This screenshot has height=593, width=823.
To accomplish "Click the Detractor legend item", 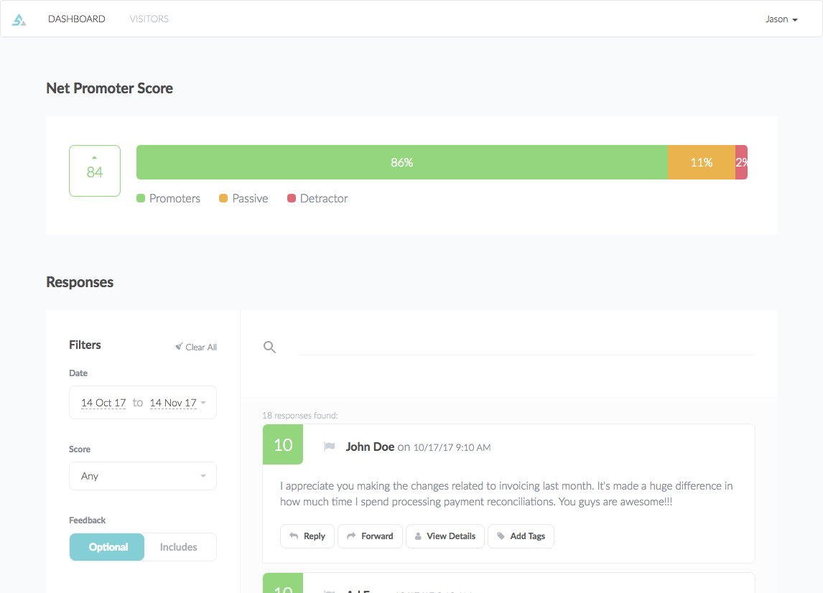I will [x=317, y=198].
